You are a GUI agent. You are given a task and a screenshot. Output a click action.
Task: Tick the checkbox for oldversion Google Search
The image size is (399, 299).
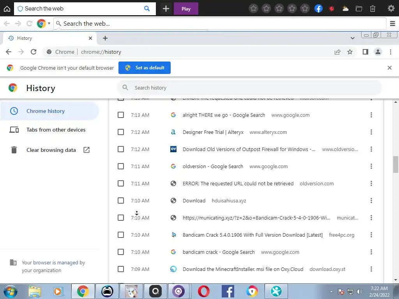(121, 166)
